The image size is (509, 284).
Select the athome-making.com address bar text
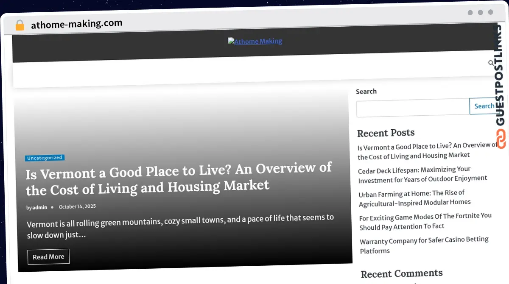(76, 24)
